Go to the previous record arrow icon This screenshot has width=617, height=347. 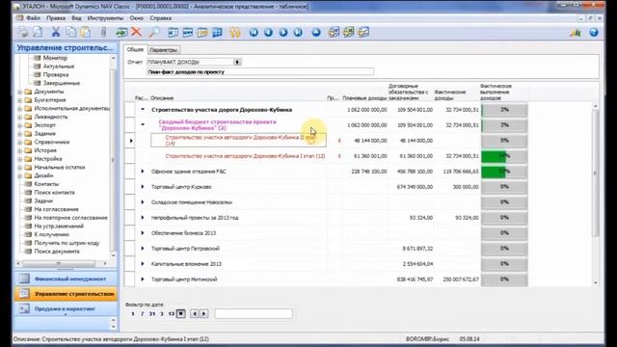(x=268, y=32)
